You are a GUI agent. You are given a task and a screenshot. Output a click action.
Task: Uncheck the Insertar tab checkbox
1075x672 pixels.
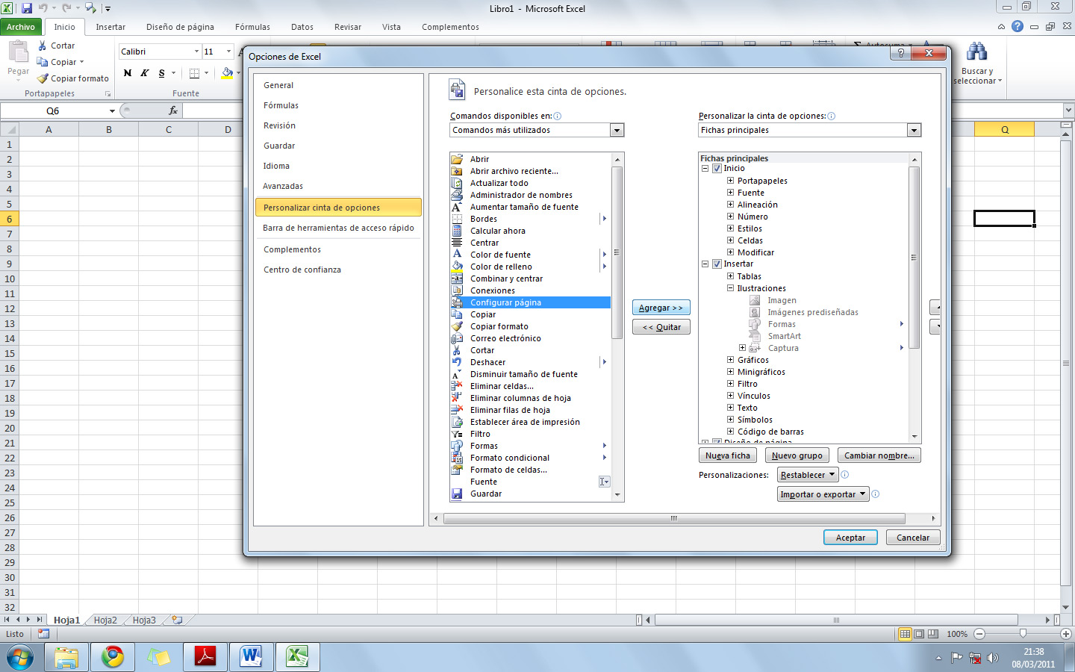tap(717, 264)
